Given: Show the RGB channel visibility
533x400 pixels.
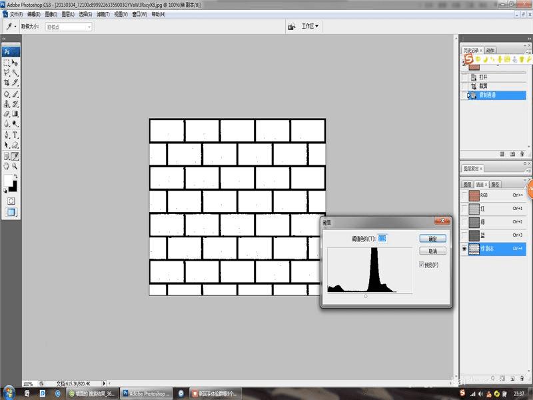Looking at the screenshot, I should [464, 195].
